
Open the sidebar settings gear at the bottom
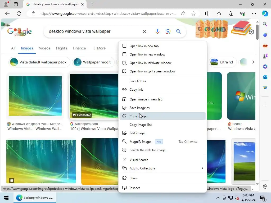265,187
